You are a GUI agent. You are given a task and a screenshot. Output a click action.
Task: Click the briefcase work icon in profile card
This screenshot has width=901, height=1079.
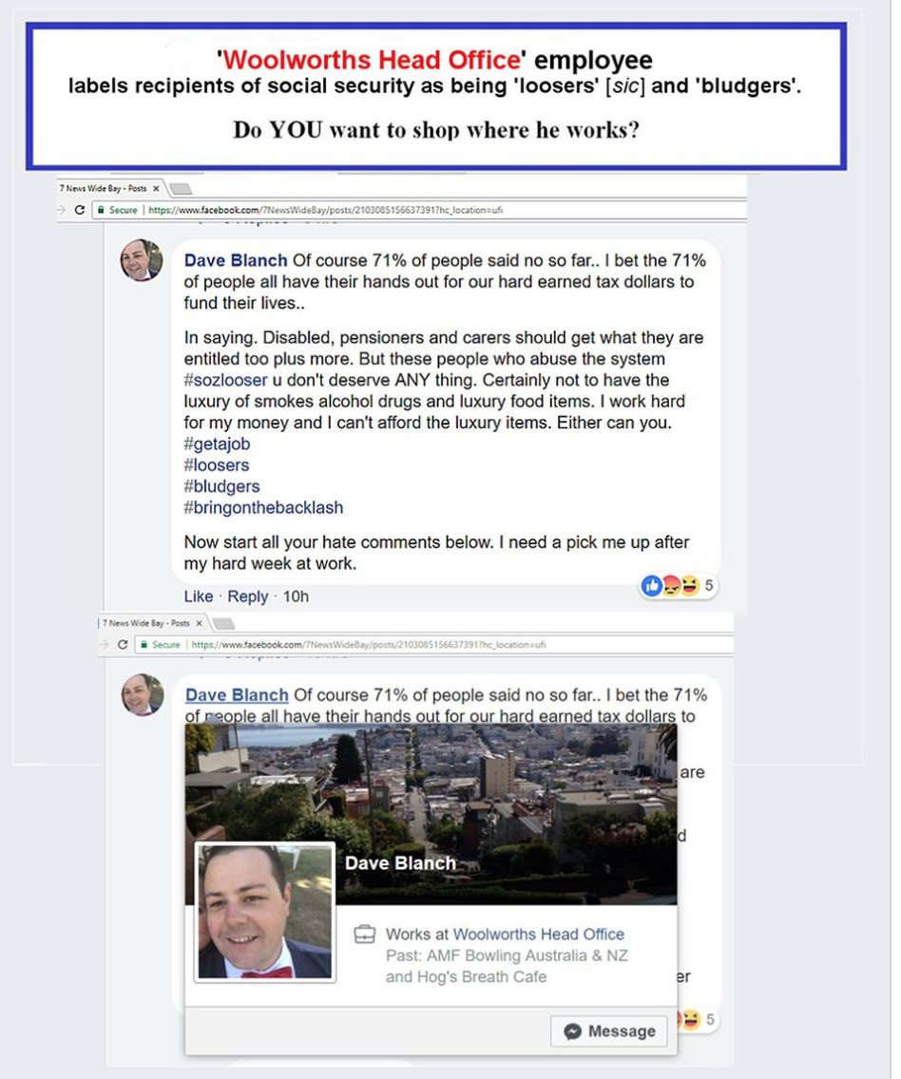click(364, 935)
